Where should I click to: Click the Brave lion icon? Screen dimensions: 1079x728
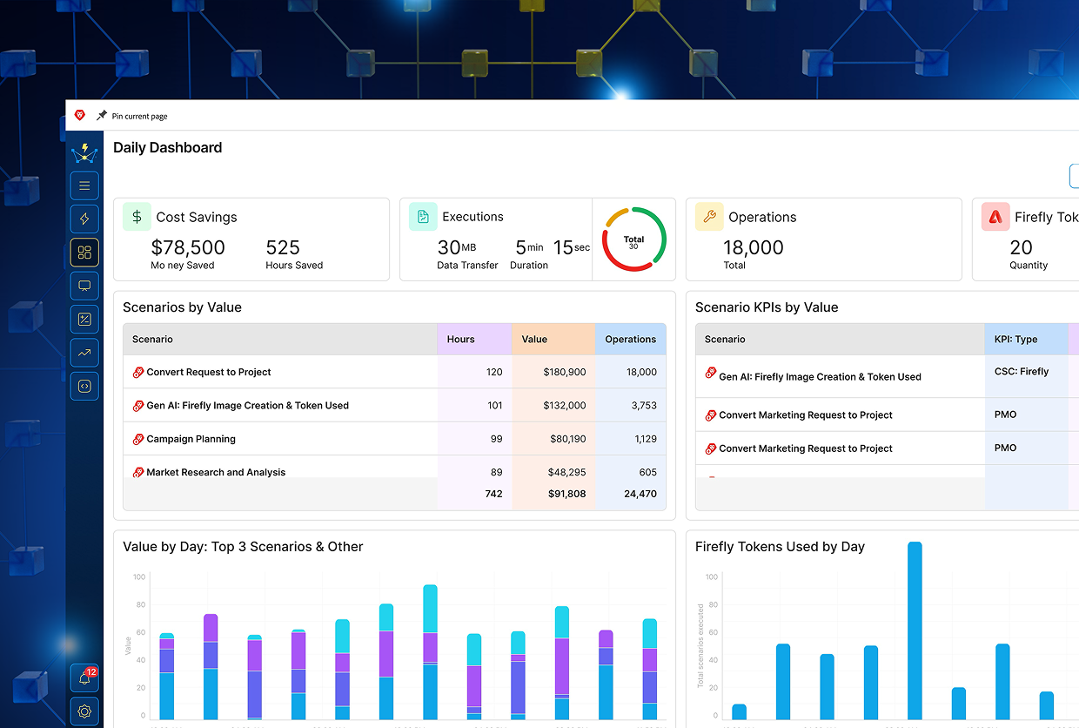(x=80, y=115)
